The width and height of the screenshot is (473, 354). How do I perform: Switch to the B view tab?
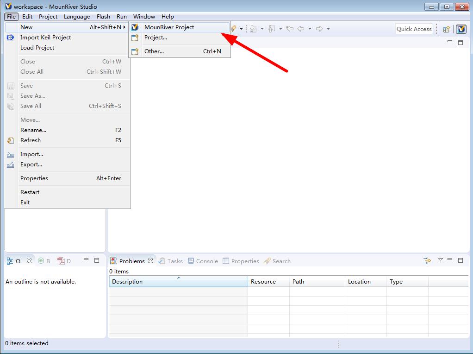pyautogui.click(x=44, y=261)
